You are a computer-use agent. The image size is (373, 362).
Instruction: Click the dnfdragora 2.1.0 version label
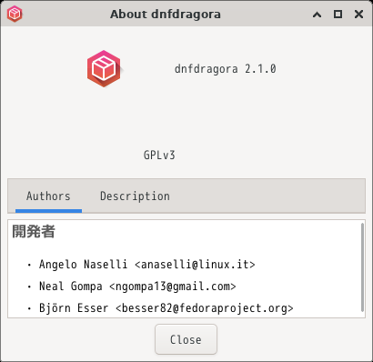click(226, 69)
